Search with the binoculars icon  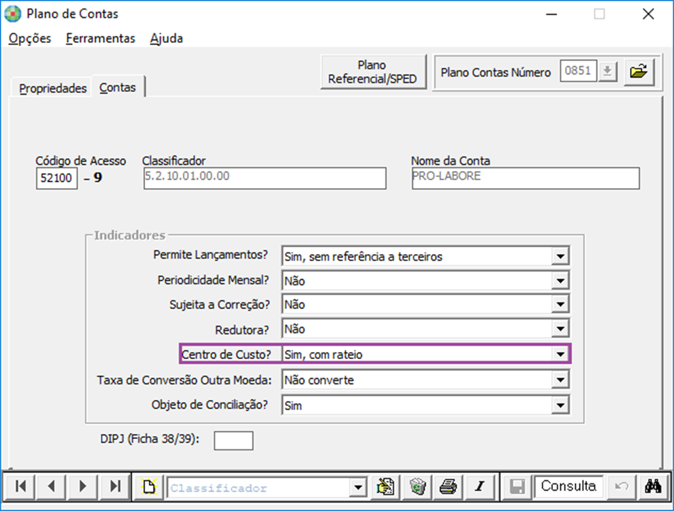coord(653,486)
